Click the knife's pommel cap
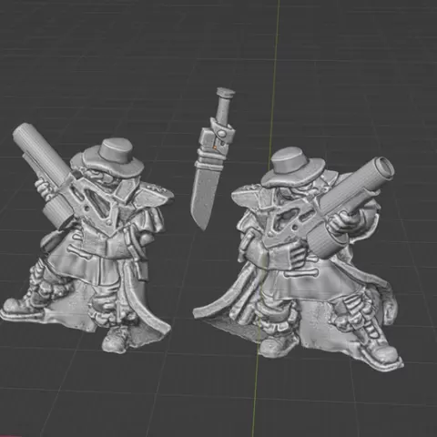 [x=226, y=91]
